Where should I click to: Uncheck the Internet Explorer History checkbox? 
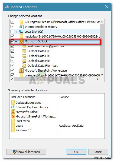click(x=12, y=27)
